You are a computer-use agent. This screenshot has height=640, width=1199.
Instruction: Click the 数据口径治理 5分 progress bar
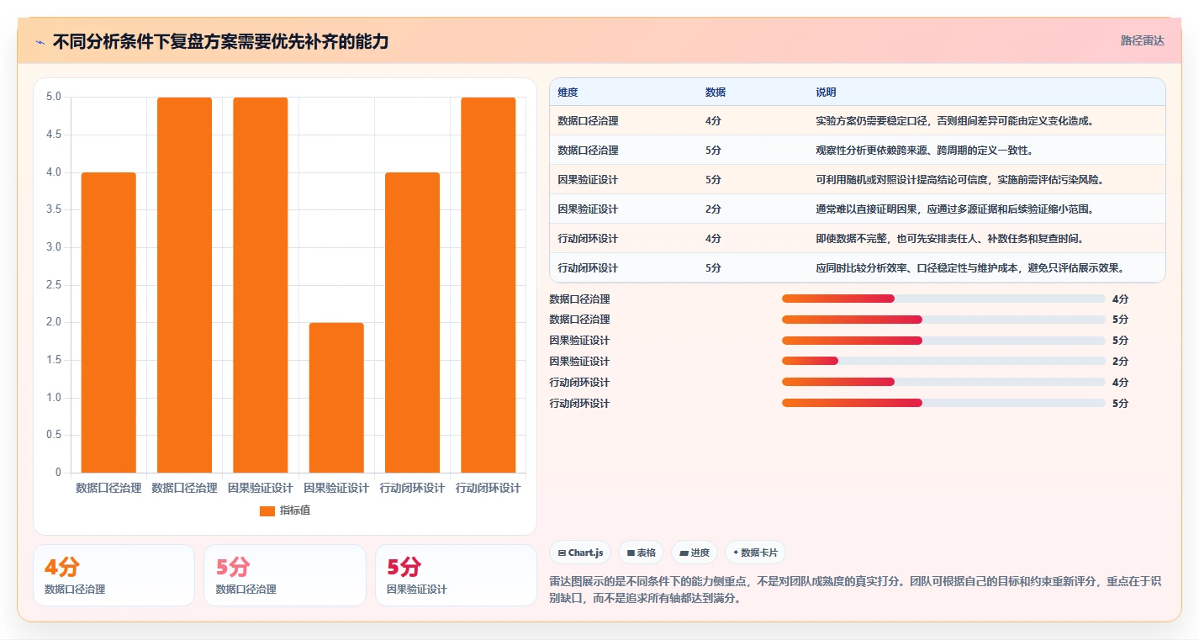[943, 320]
